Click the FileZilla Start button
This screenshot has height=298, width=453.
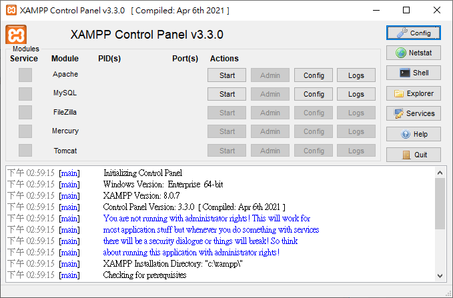point(227,113)
